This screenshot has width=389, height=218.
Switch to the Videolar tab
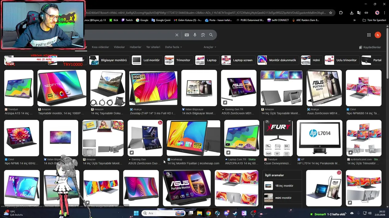click(119, 47)
